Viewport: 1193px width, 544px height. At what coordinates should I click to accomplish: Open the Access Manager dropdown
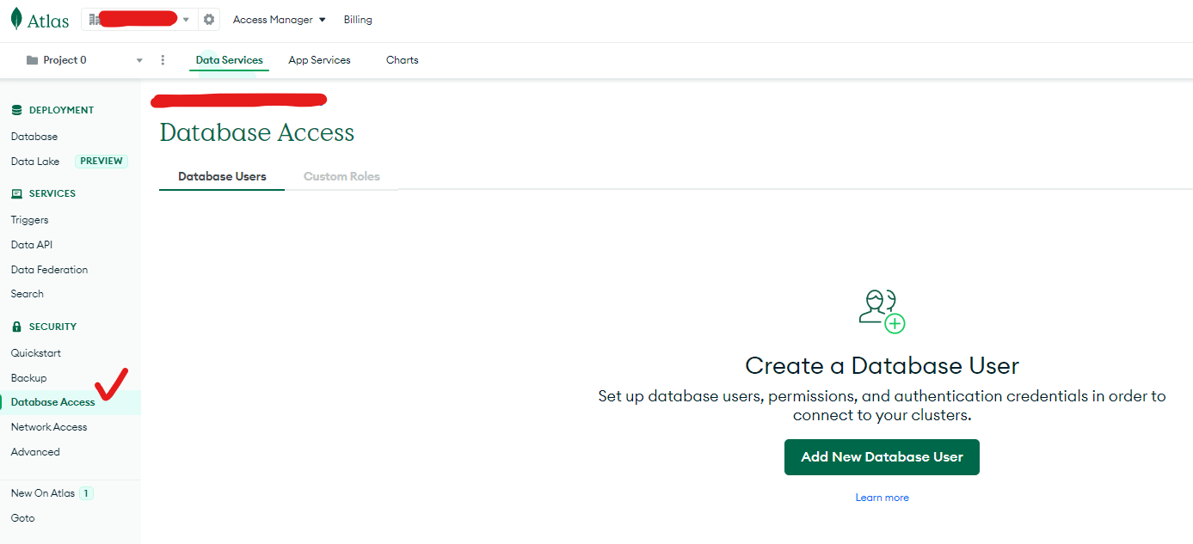pyautogui.click(x=280, y=19)
